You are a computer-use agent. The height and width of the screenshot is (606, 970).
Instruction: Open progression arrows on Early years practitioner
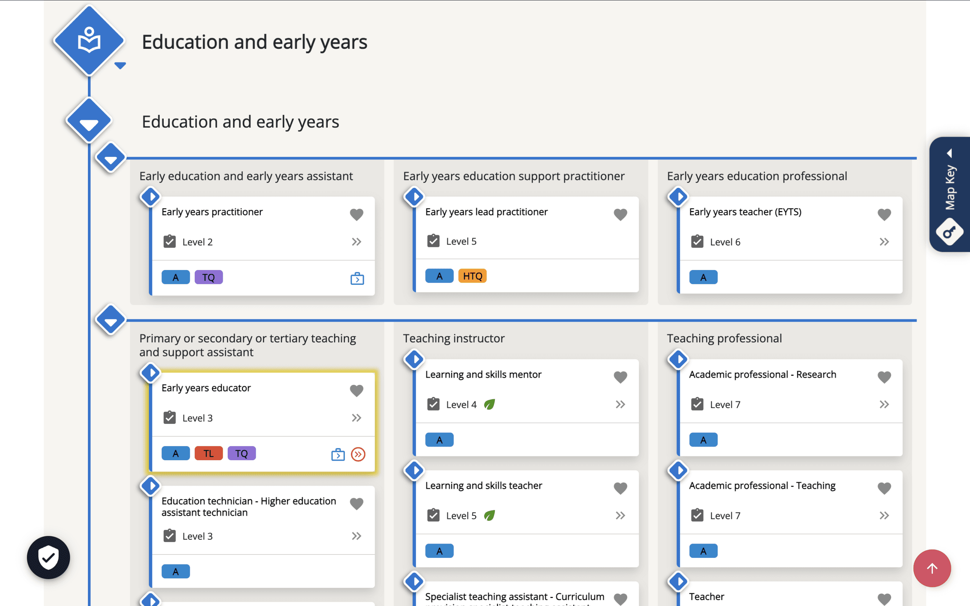tap(356, 242)
